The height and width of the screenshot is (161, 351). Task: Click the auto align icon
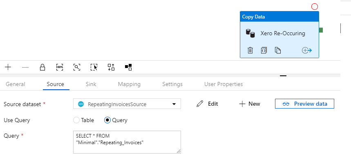point(111,67)
